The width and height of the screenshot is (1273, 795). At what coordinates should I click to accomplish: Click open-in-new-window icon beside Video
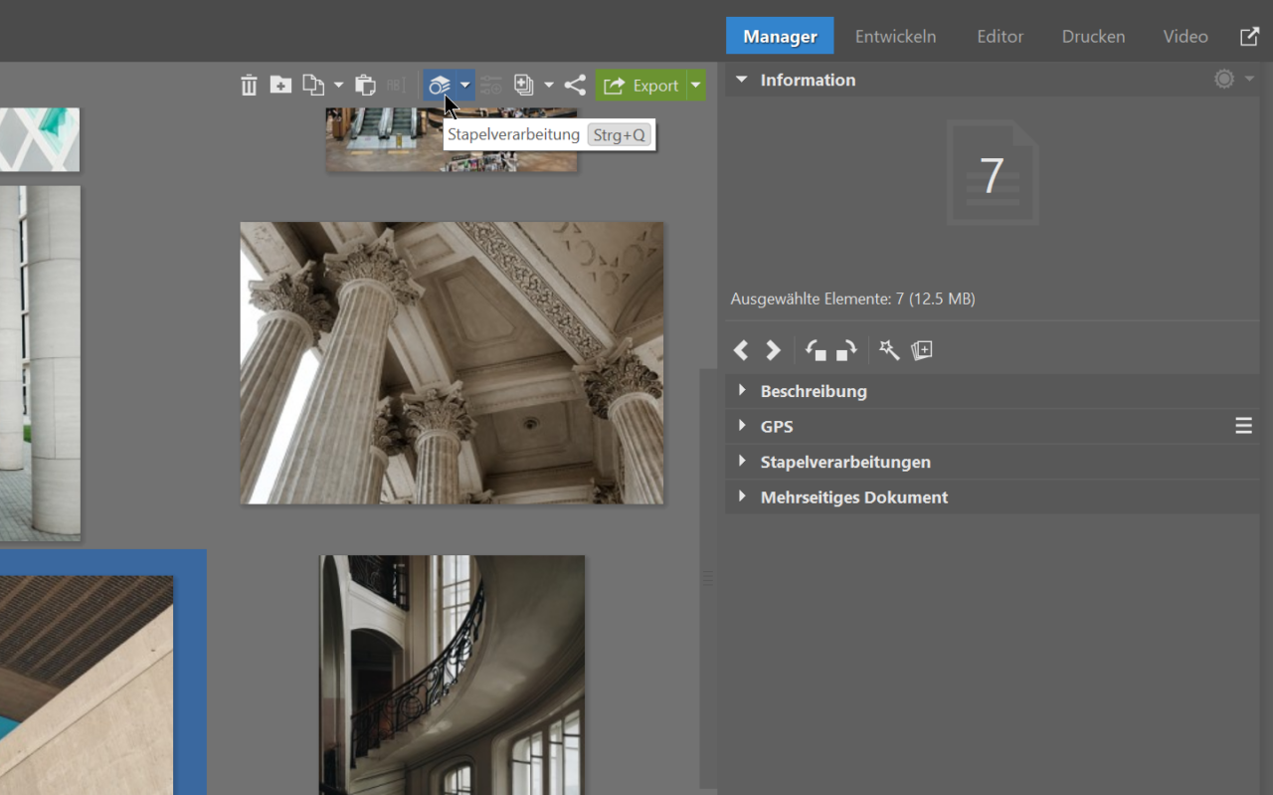coord(1249,37)
